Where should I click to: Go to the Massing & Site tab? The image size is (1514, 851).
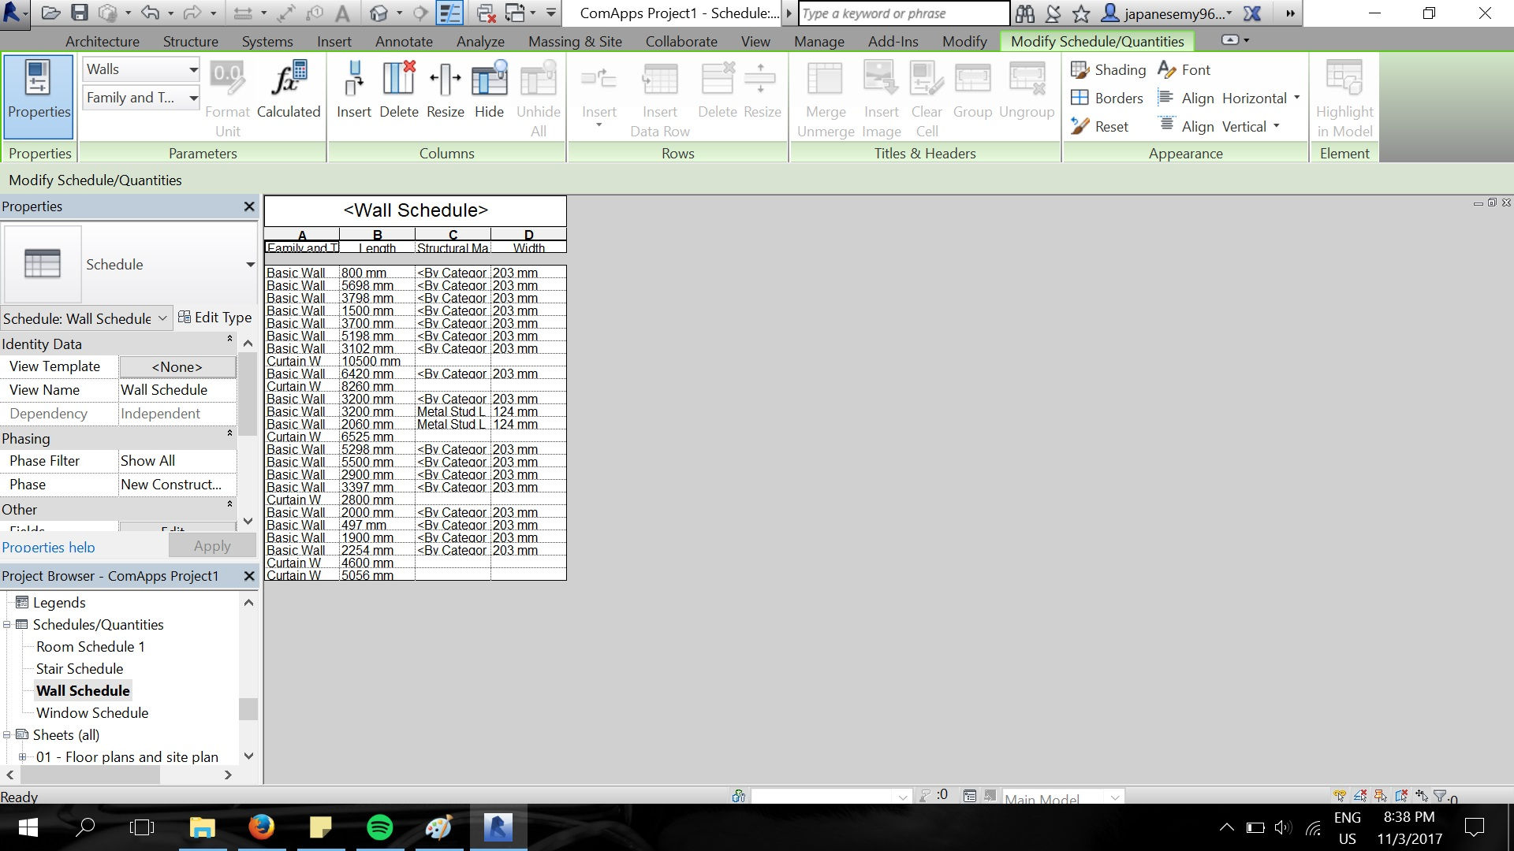575,41
